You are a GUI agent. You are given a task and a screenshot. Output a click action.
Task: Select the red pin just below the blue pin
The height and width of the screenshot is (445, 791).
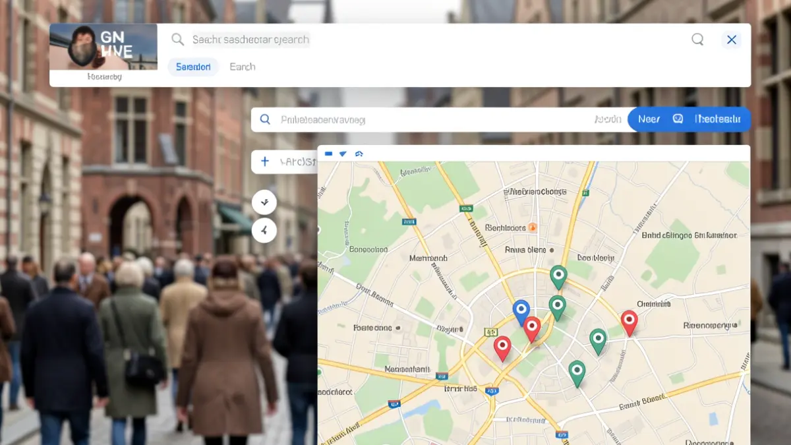[532, 329]
